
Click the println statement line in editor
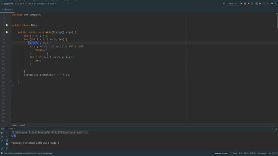coord(47,75)
